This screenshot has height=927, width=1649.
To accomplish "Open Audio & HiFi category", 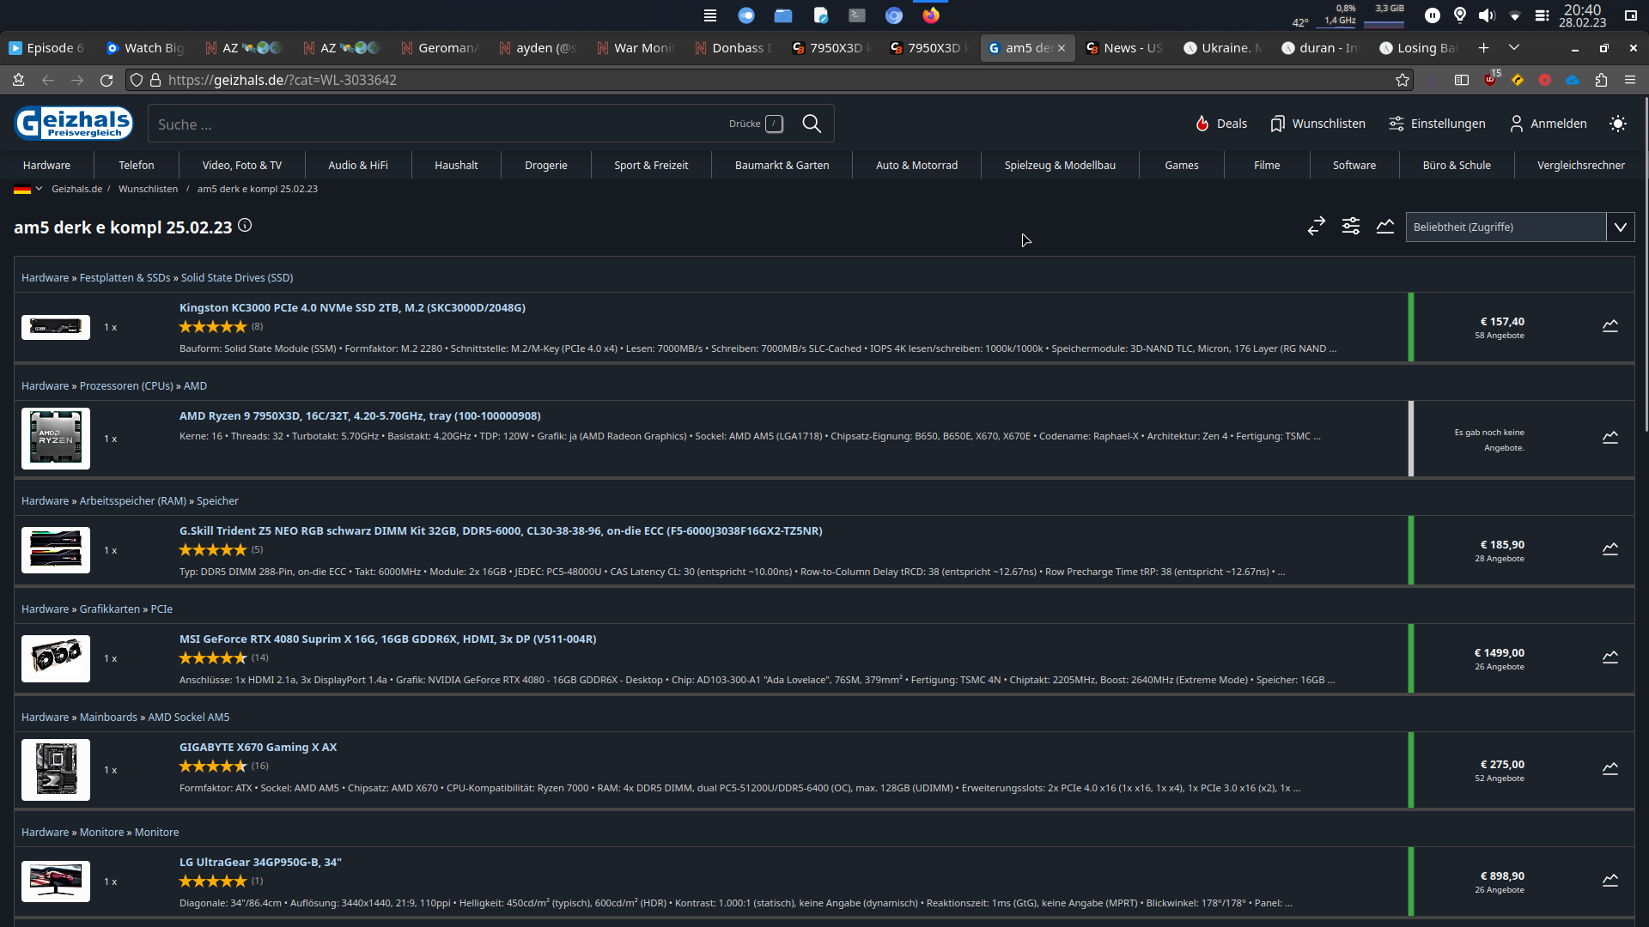I will click(x=358, y=165).
